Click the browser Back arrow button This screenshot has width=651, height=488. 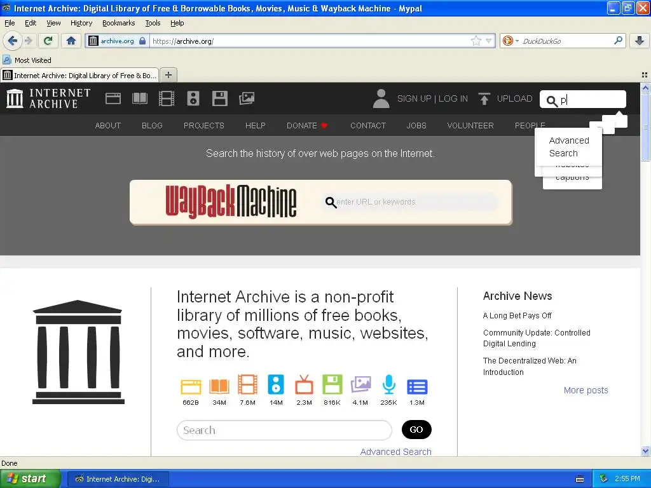point(13,41)
